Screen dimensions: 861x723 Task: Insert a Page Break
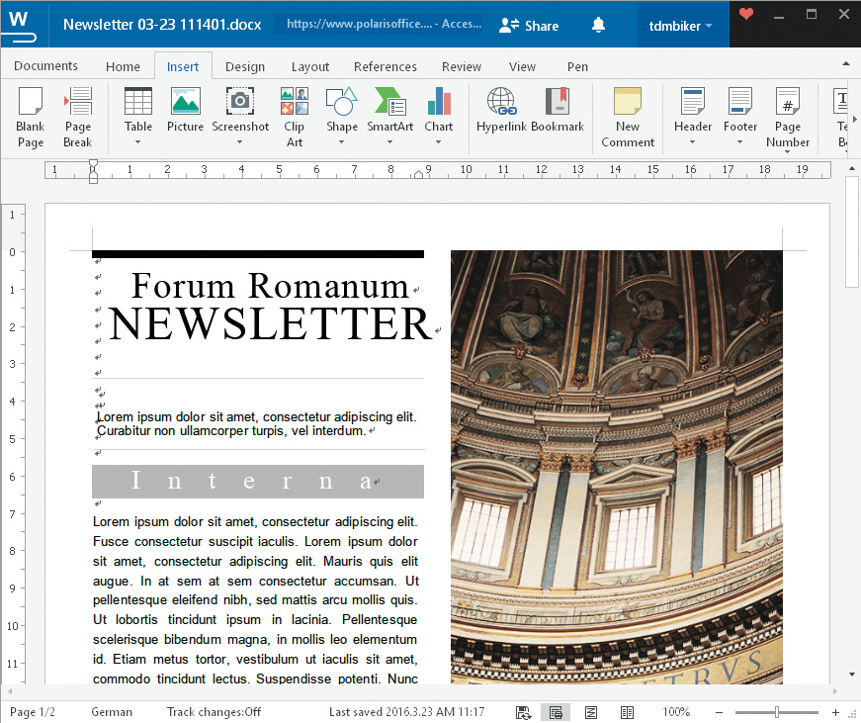(77, 117)
